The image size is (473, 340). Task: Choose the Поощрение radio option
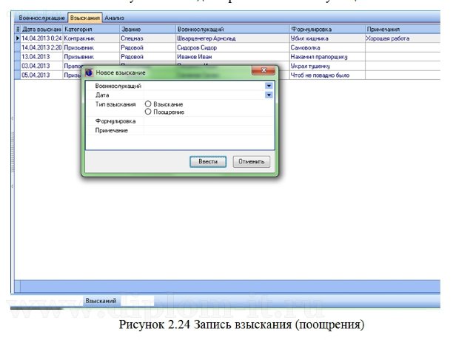coord(148,112)
